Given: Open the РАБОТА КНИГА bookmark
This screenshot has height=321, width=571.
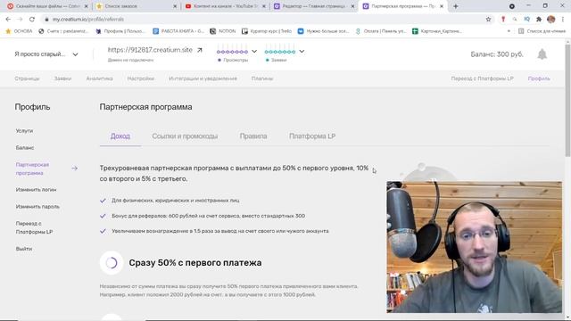Looking at the screenshot, I should [178, 31].
